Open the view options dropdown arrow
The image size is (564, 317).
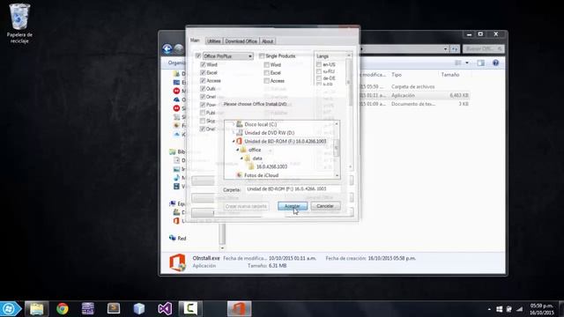(x=467, y=63)
